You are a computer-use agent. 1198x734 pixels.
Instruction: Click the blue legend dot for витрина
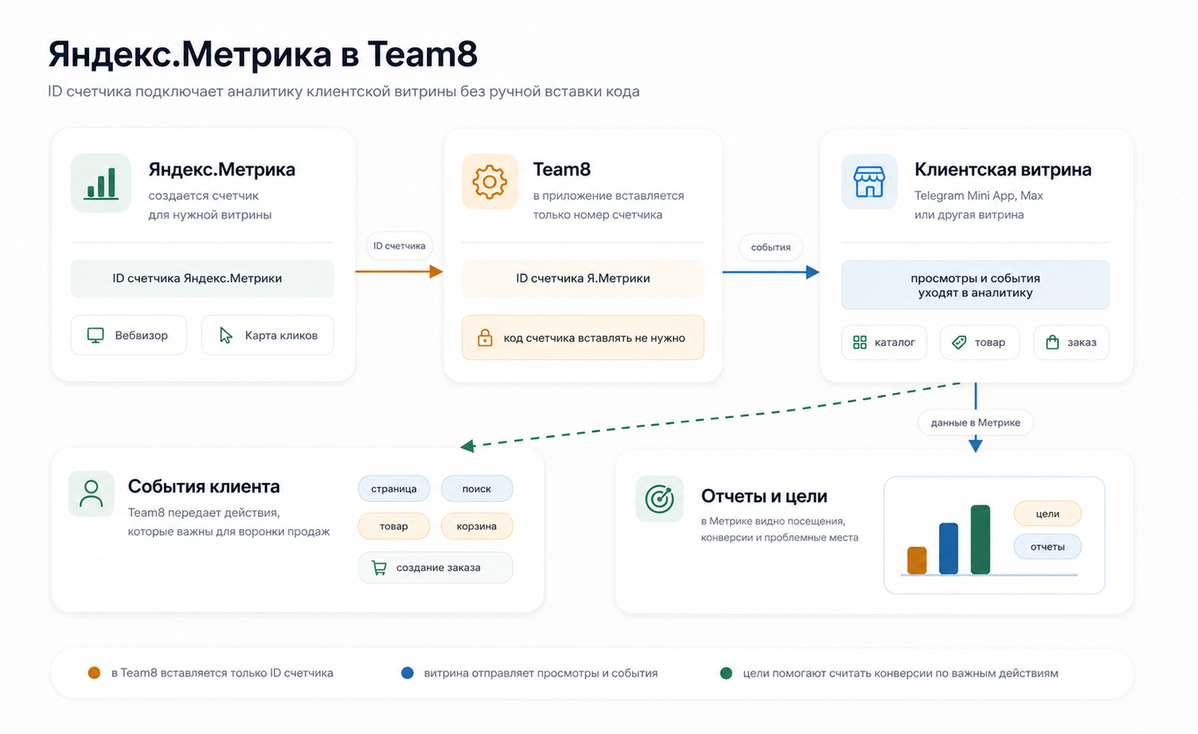(x=407, y=673)
